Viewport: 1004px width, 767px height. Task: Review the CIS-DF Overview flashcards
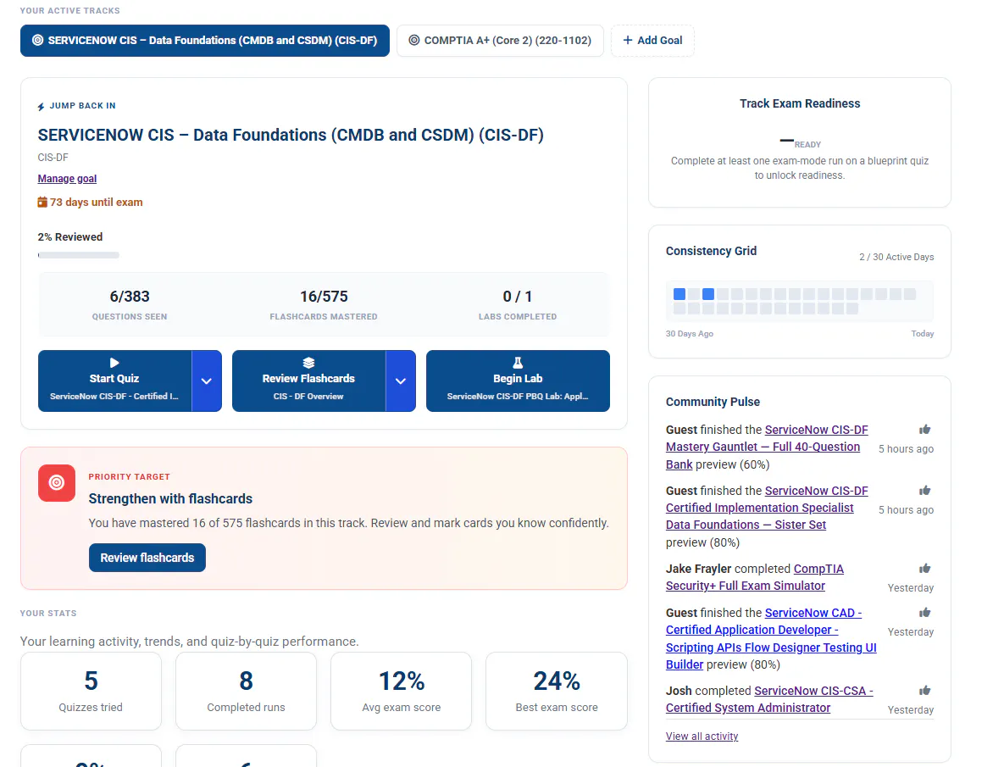pos(308,381)
